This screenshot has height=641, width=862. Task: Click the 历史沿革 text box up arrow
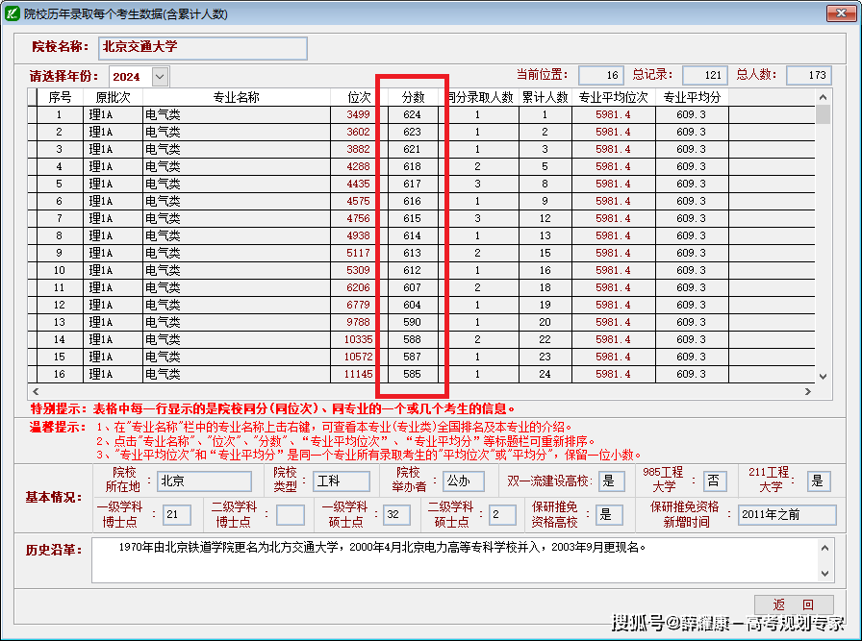coord(824,548)
